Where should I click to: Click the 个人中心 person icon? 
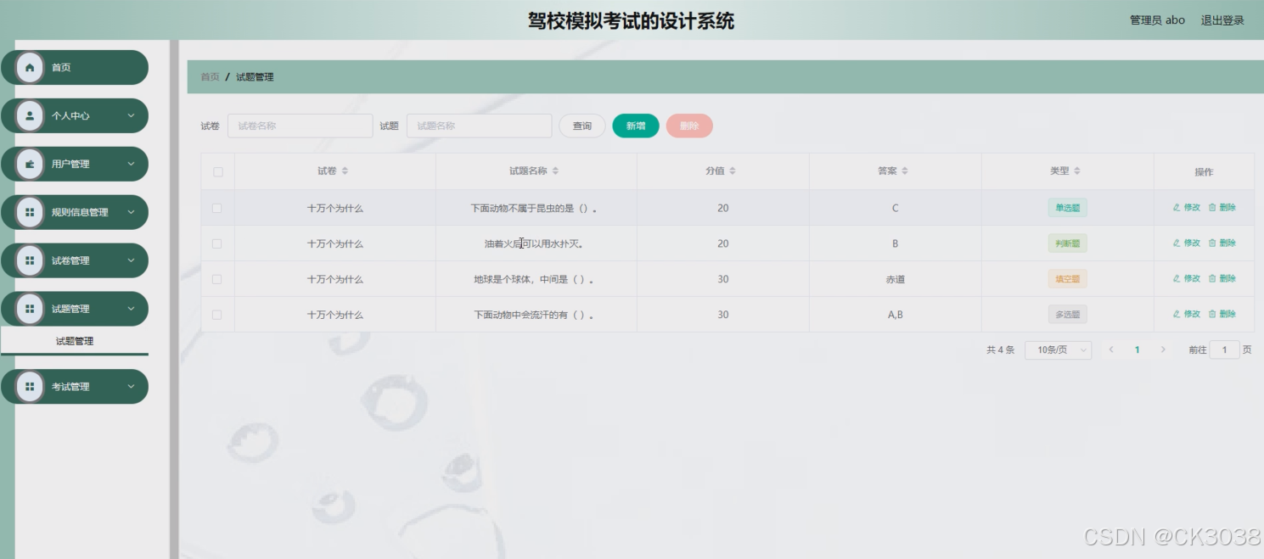[x=31, y=115]
